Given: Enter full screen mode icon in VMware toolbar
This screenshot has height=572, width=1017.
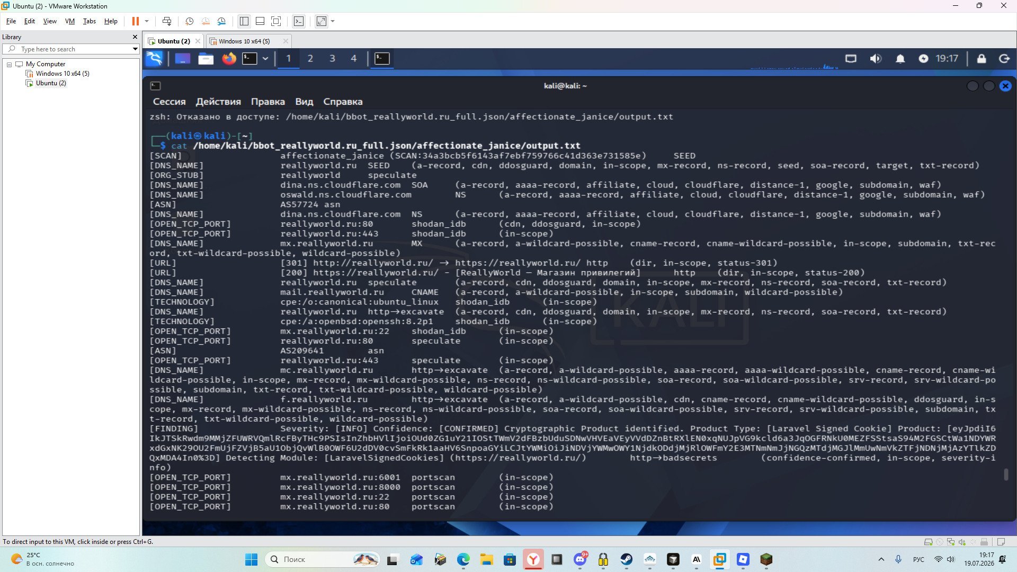Looking at the screenshot, I should (276, 21).
